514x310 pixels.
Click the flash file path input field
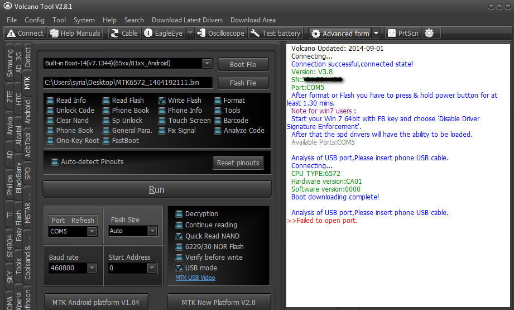128,83
